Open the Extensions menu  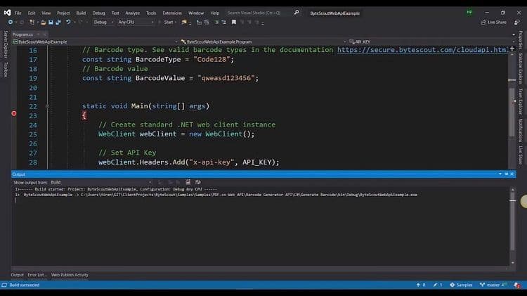171,13
